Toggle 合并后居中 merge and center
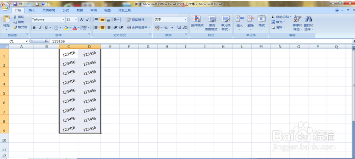Image resolution: width=355 pixels, height=159 pixels. 138,27
